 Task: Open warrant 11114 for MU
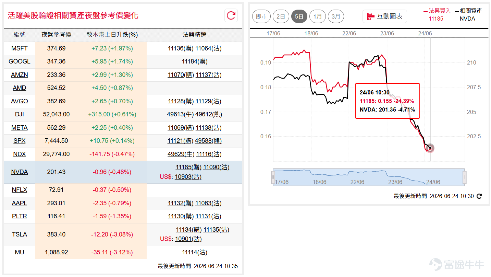pos(189,252)
